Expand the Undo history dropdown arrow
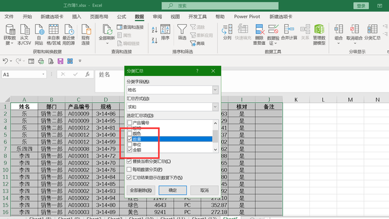The width and height of the screenshot is (389, 219). [11, 61]
